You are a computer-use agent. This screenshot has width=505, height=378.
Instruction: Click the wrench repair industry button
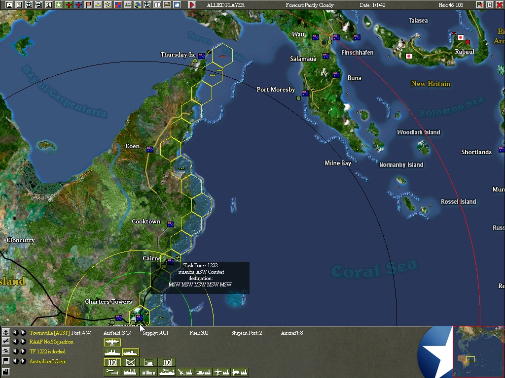pyautogui.click(x=112, y=372)
